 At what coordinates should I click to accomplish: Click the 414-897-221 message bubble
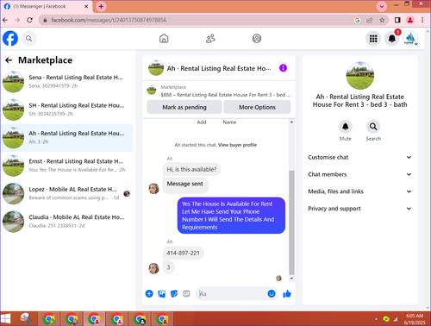[x=183, y=253]
